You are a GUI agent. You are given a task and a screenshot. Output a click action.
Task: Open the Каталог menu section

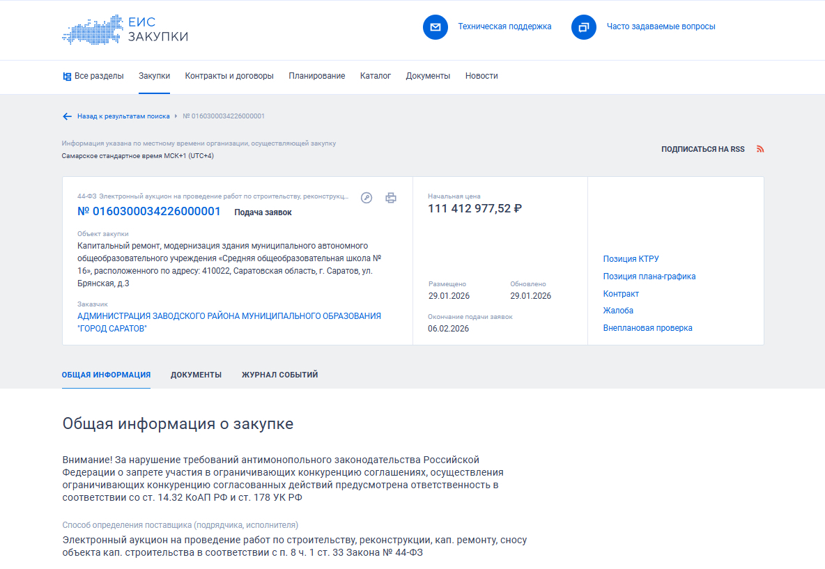coord(376,76)
